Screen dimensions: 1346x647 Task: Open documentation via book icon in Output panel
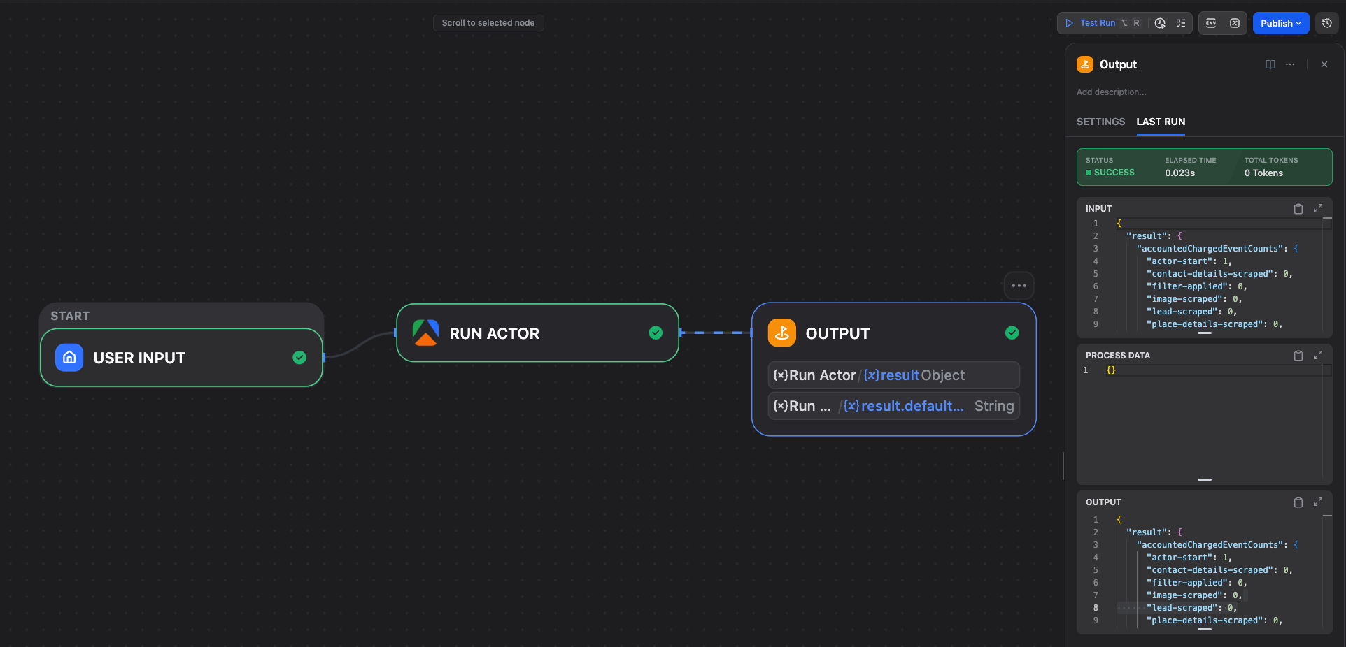pyautogui.click(x=1270, y=64)
